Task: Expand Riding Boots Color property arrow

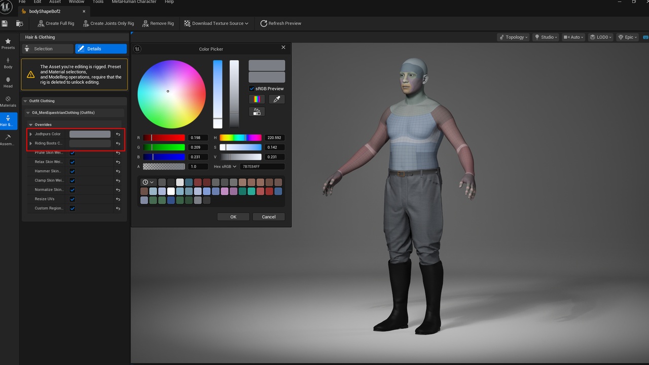Action: click(x=31, y=143)
